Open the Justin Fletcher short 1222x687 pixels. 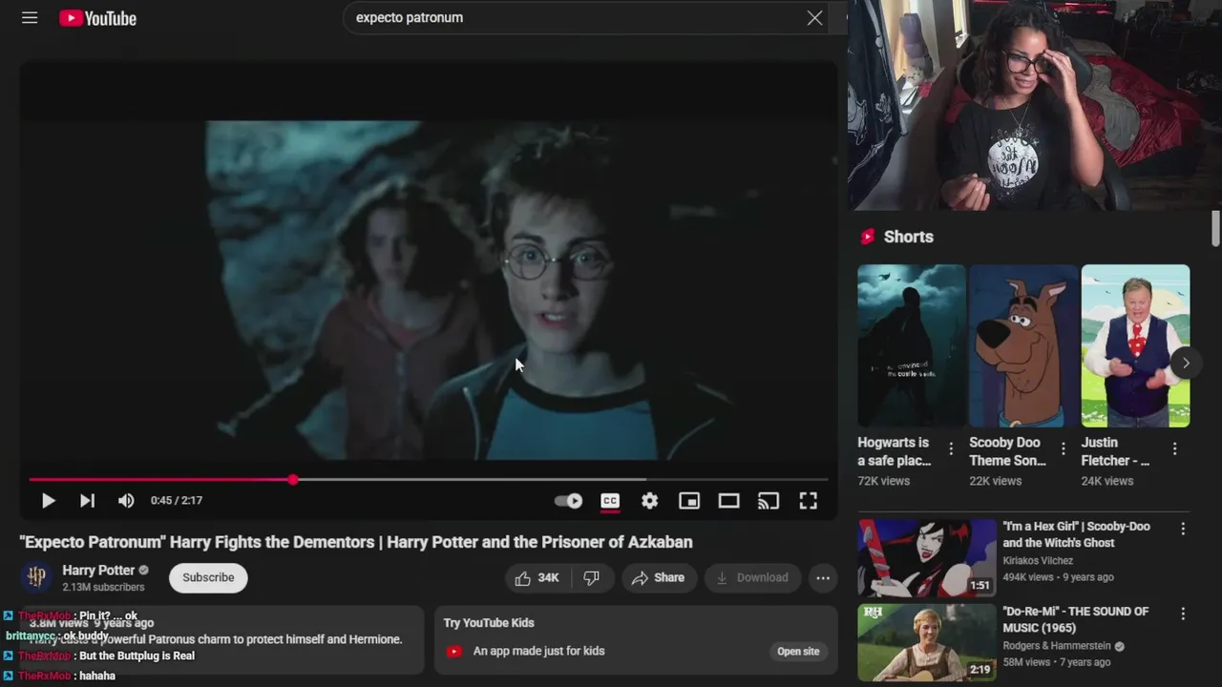tap(1135, 345)
